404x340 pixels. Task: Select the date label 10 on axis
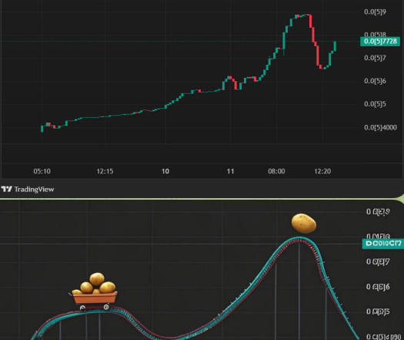(165, 171)
